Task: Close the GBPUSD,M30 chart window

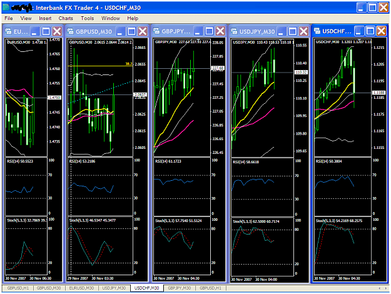Action: pyautogui.click(x=143, y=31)
